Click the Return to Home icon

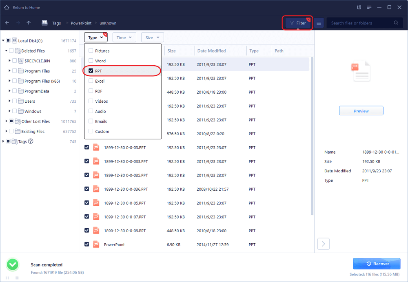tap(7, 7)
